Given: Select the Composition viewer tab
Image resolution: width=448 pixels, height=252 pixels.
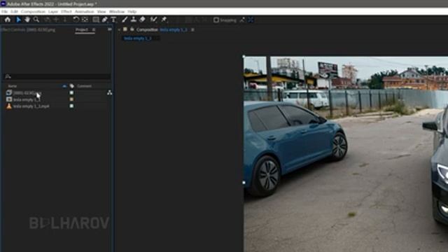Looking at the screenshot, I should coord(162,29).
